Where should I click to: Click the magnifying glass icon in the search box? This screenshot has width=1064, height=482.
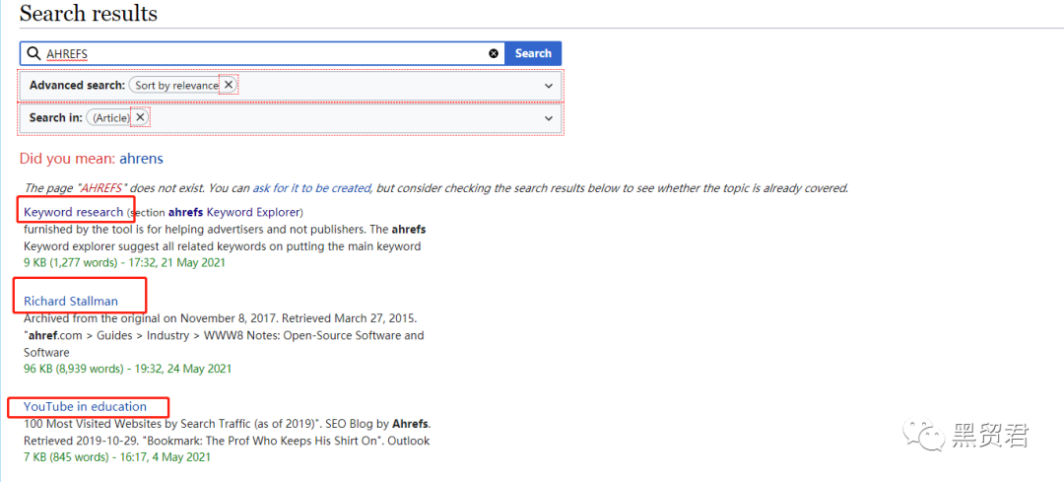33,53
